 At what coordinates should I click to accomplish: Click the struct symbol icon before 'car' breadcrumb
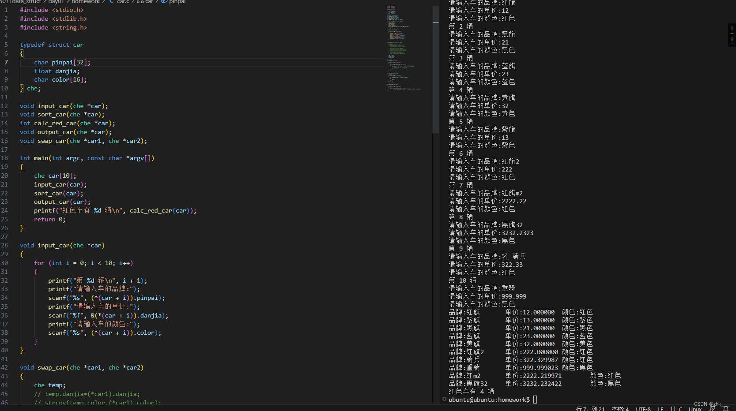[x=140, y=2]
